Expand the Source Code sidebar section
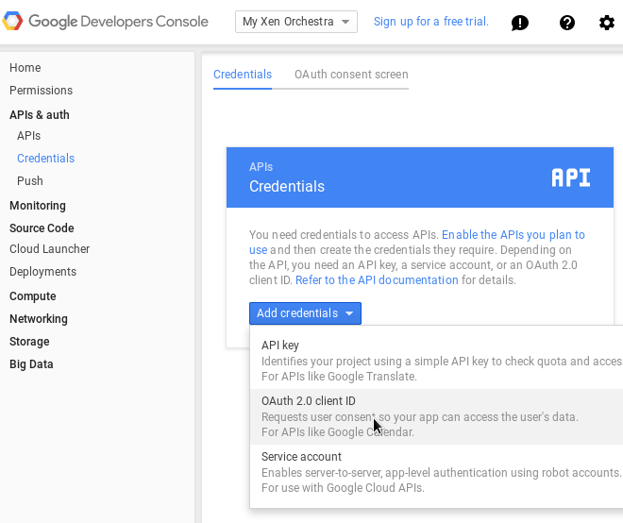Viewport: 623px width, 523px height. pos(42,228)
